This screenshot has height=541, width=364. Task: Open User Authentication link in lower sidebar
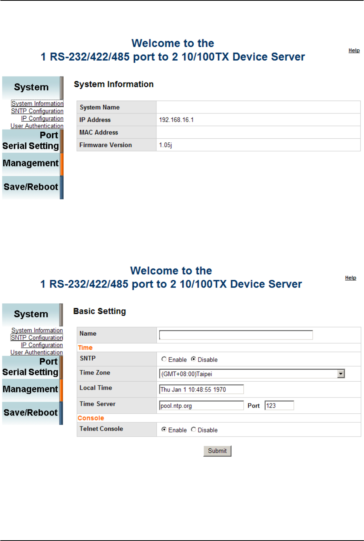[37, 352]
